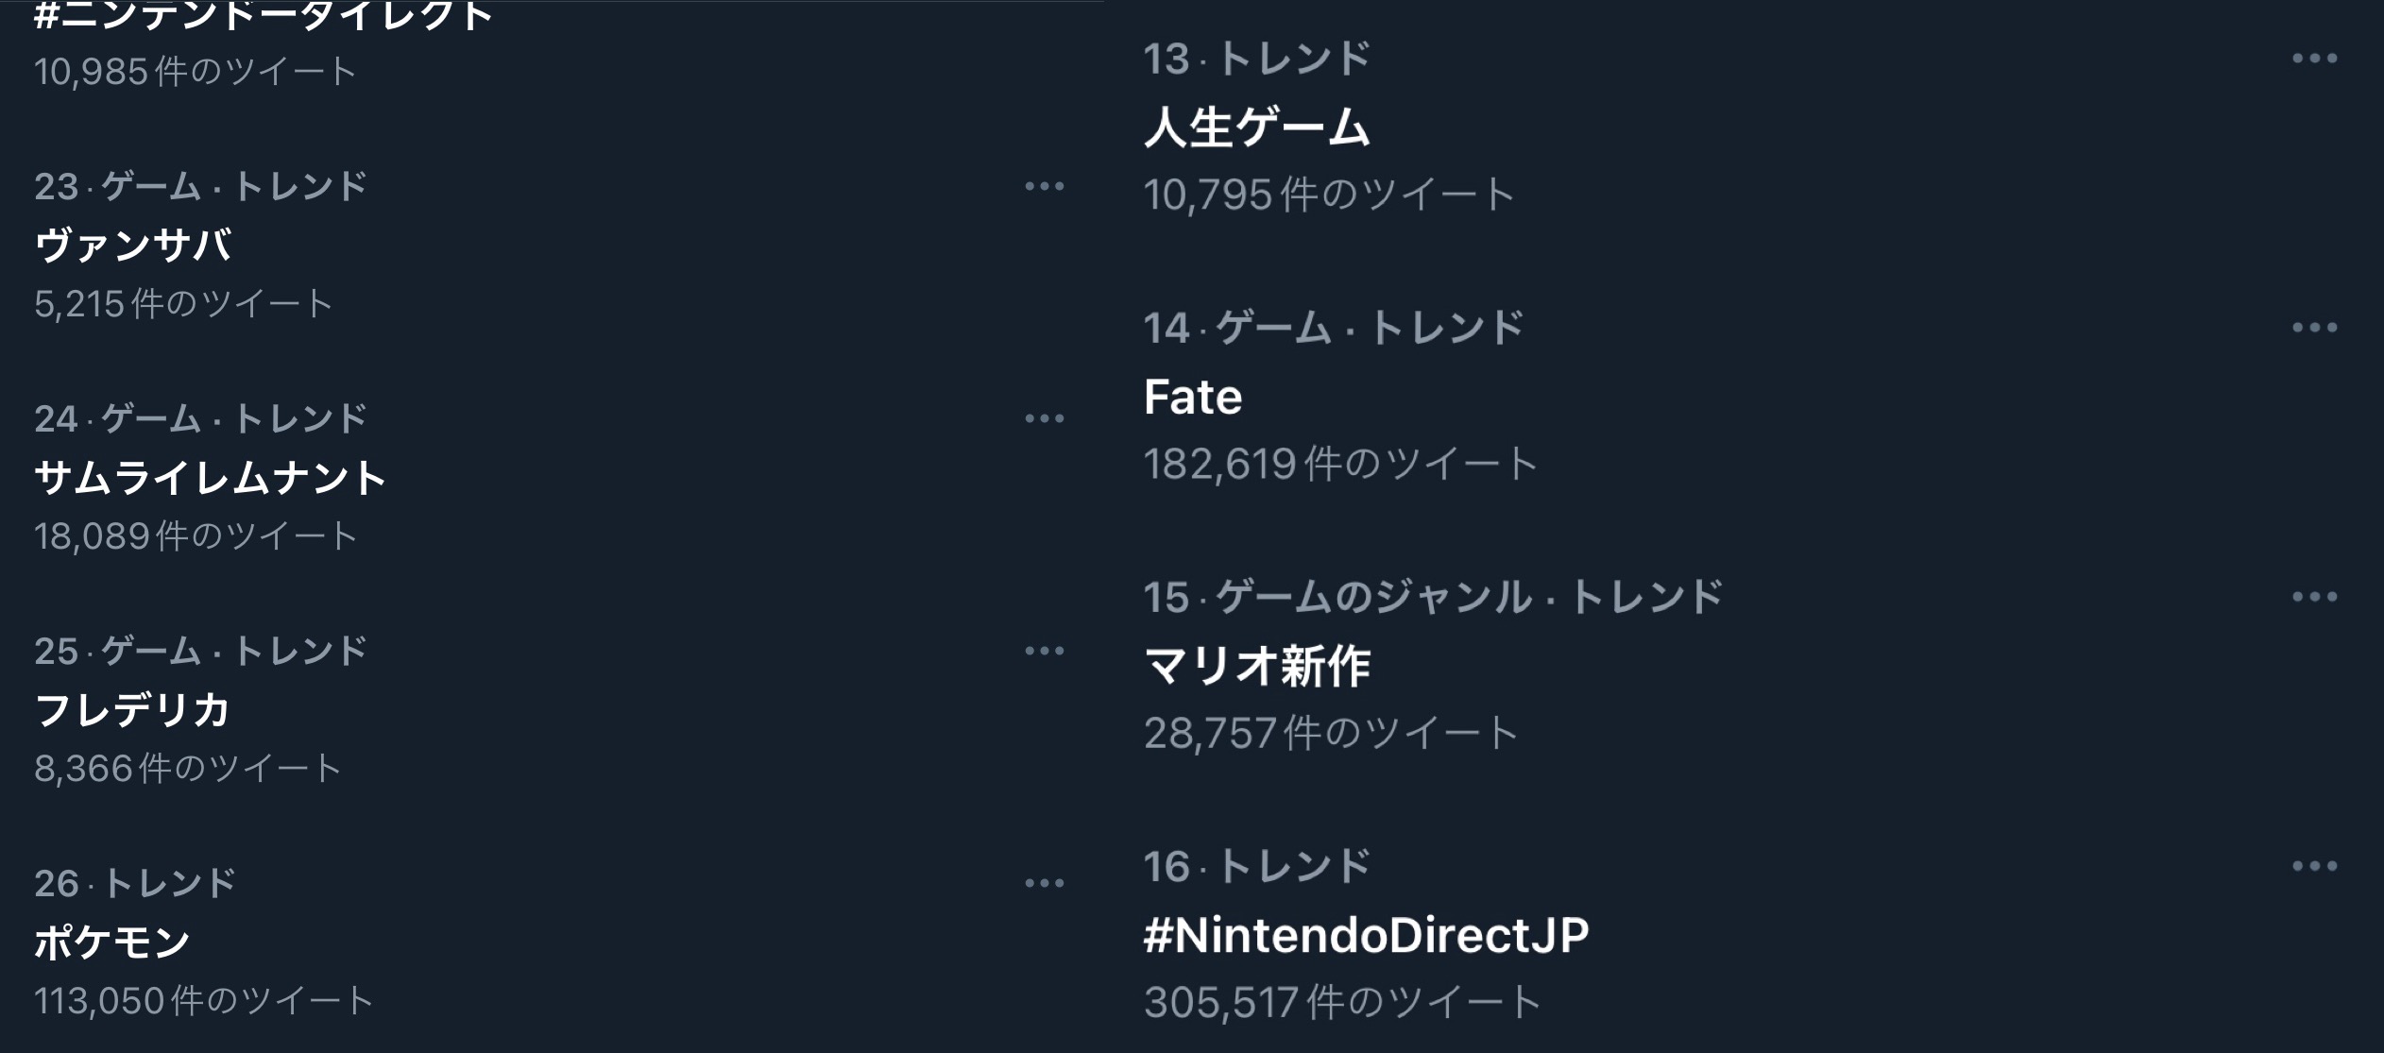Viewport: 2384px width, 1053px height.
Task: Click the three-dot menu beside #NintendoDirectJP
Action: 2314,866
